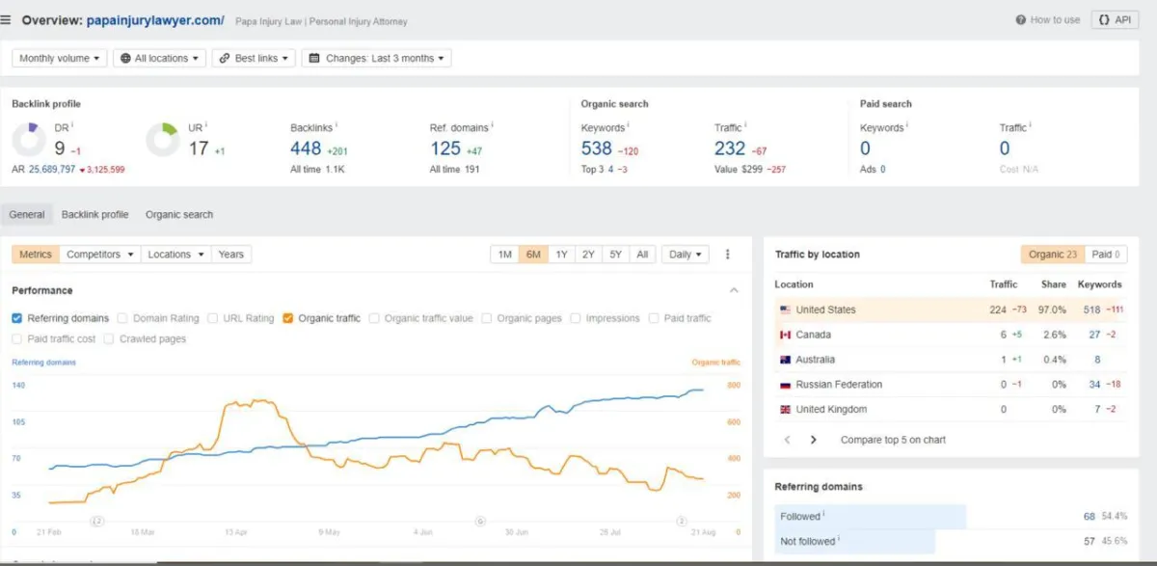Click the Australia flag icon
1157x566 pixels.
pos(786,361)
